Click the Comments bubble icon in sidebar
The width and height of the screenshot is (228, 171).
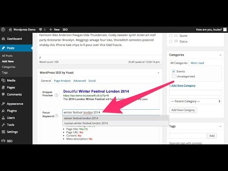point(3,95)
